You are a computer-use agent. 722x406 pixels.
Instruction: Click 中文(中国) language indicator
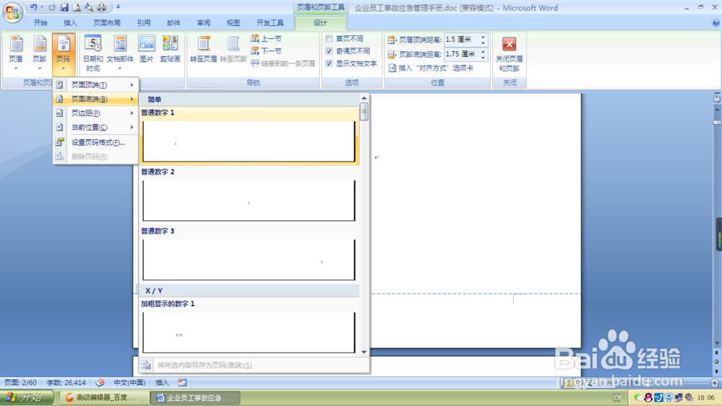point(129,382)
